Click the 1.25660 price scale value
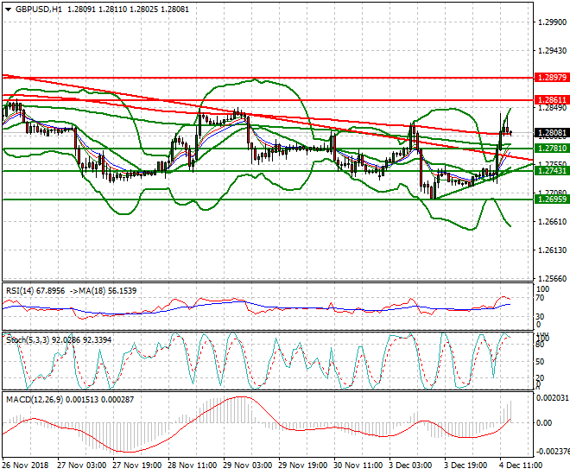 click(552, 278)
